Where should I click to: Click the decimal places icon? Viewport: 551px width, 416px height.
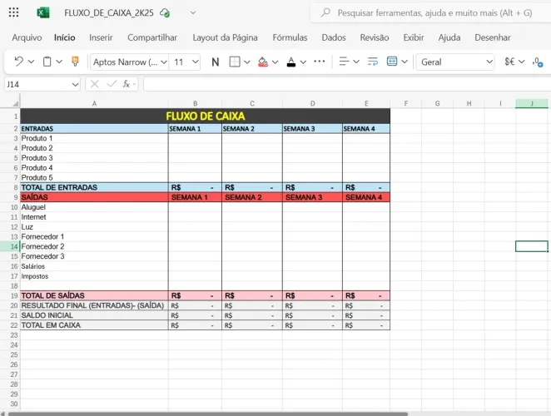click(x=538, y=62)
